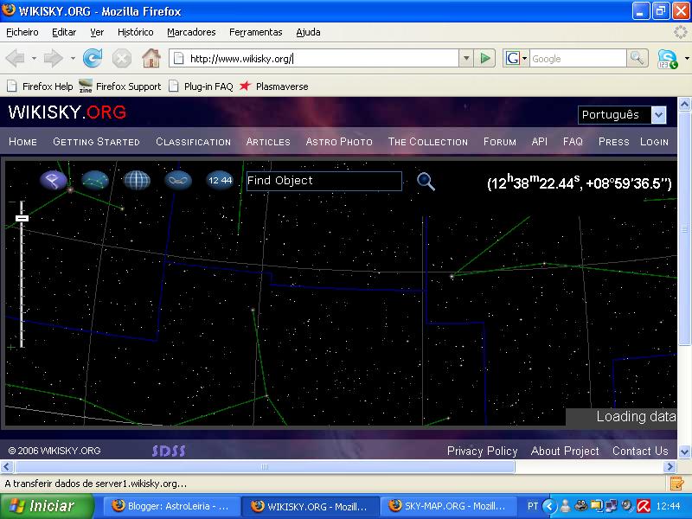This screenshot has height=519, width=692.
Task: Click in the Find Object field
Action: (x=324, y=181)
